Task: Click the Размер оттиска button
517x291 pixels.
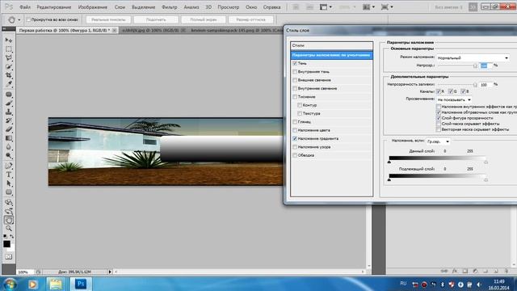Action: pyautogui.click(x=251, y=19)
